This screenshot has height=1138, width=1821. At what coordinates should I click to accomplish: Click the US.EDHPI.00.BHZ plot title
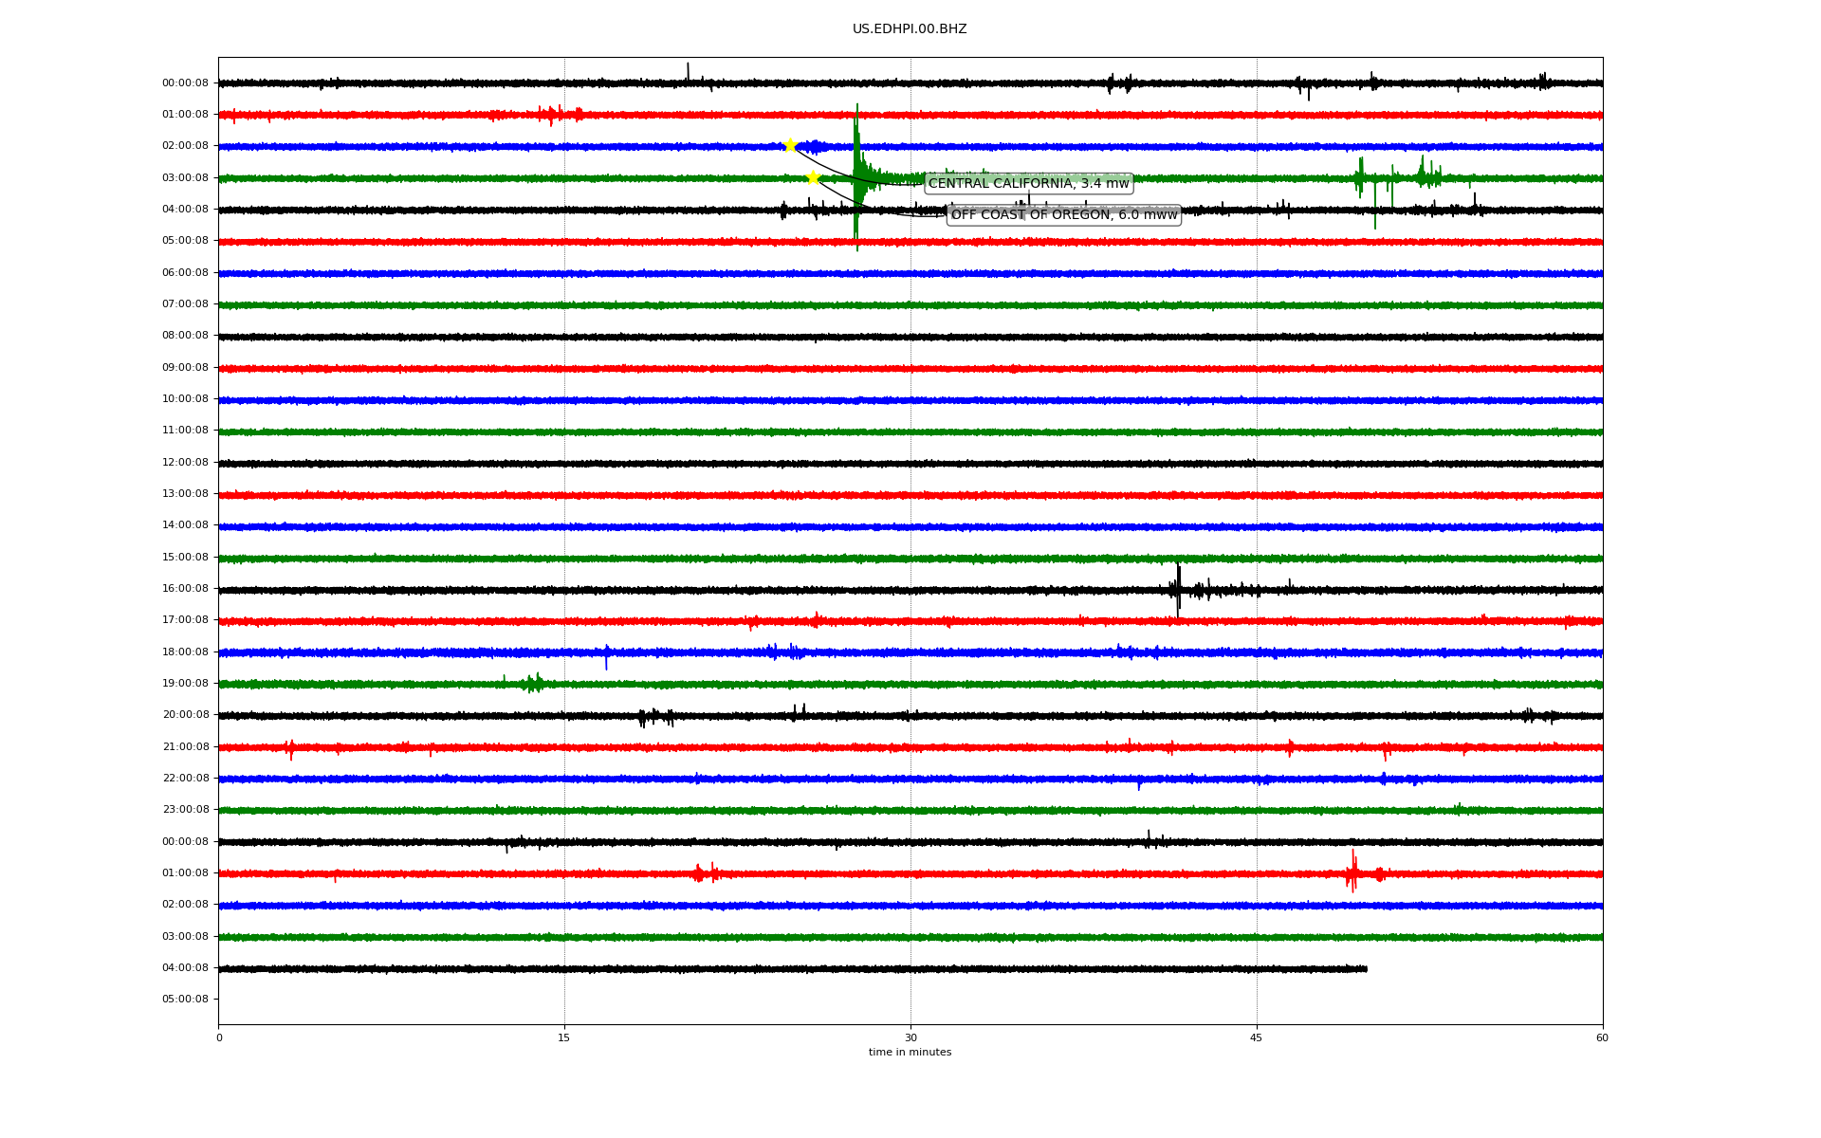909,29
